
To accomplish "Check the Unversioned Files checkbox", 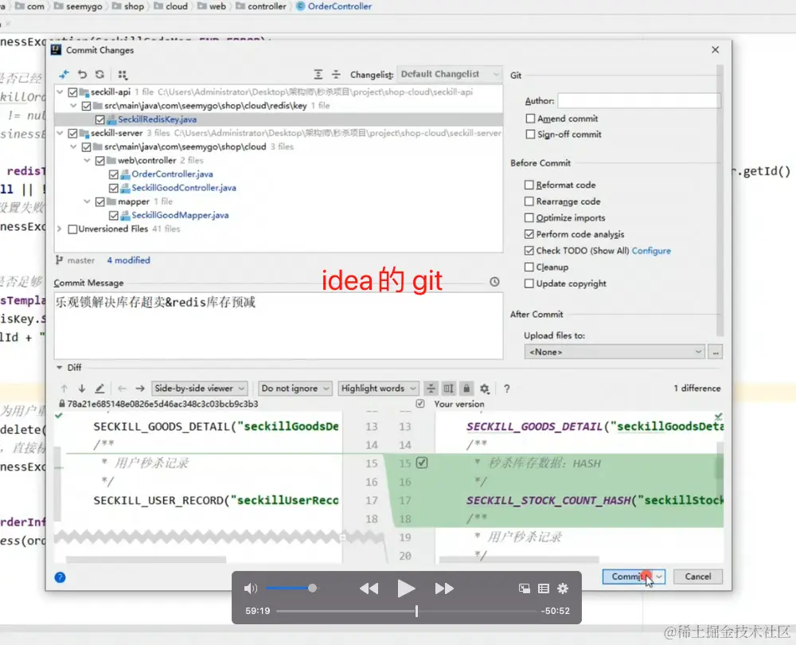I will 72,229.
